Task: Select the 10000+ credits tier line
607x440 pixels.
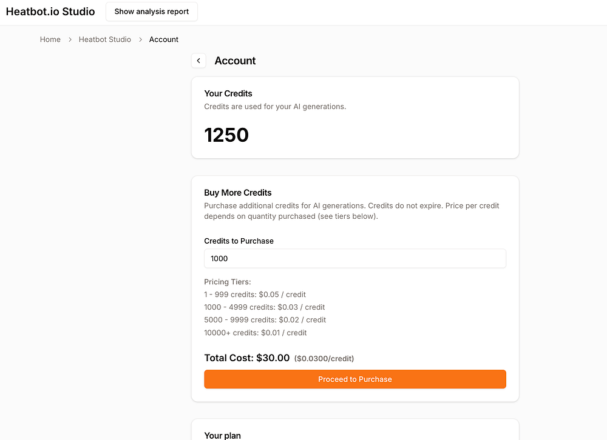Action: (x=256, y=333)
